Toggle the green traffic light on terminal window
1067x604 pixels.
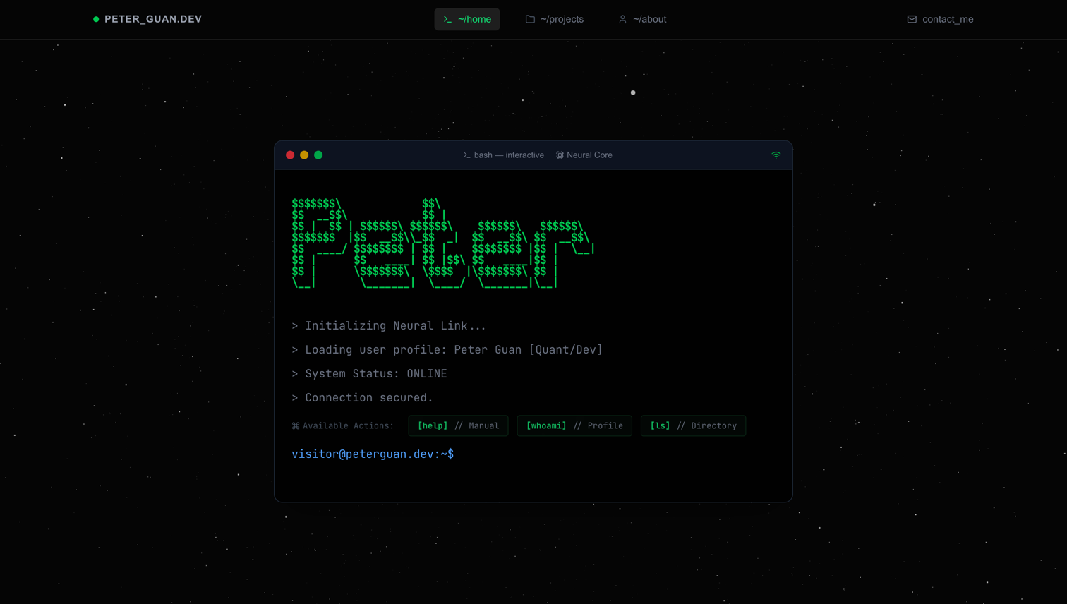click(x=318, y=155)
